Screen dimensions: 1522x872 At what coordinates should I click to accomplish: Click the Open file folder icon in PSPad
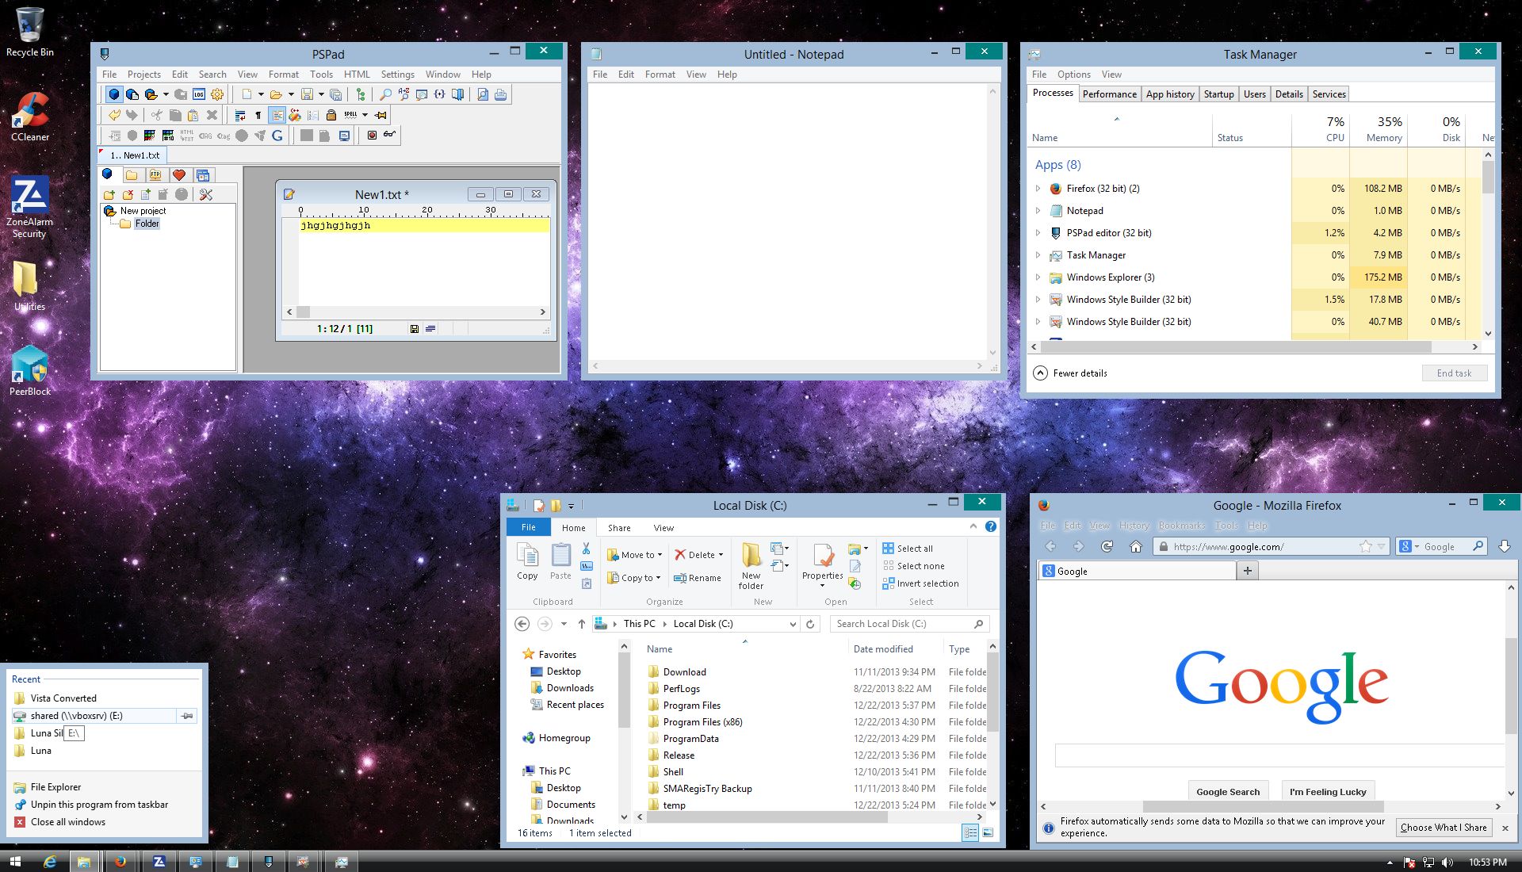point(276,94)
